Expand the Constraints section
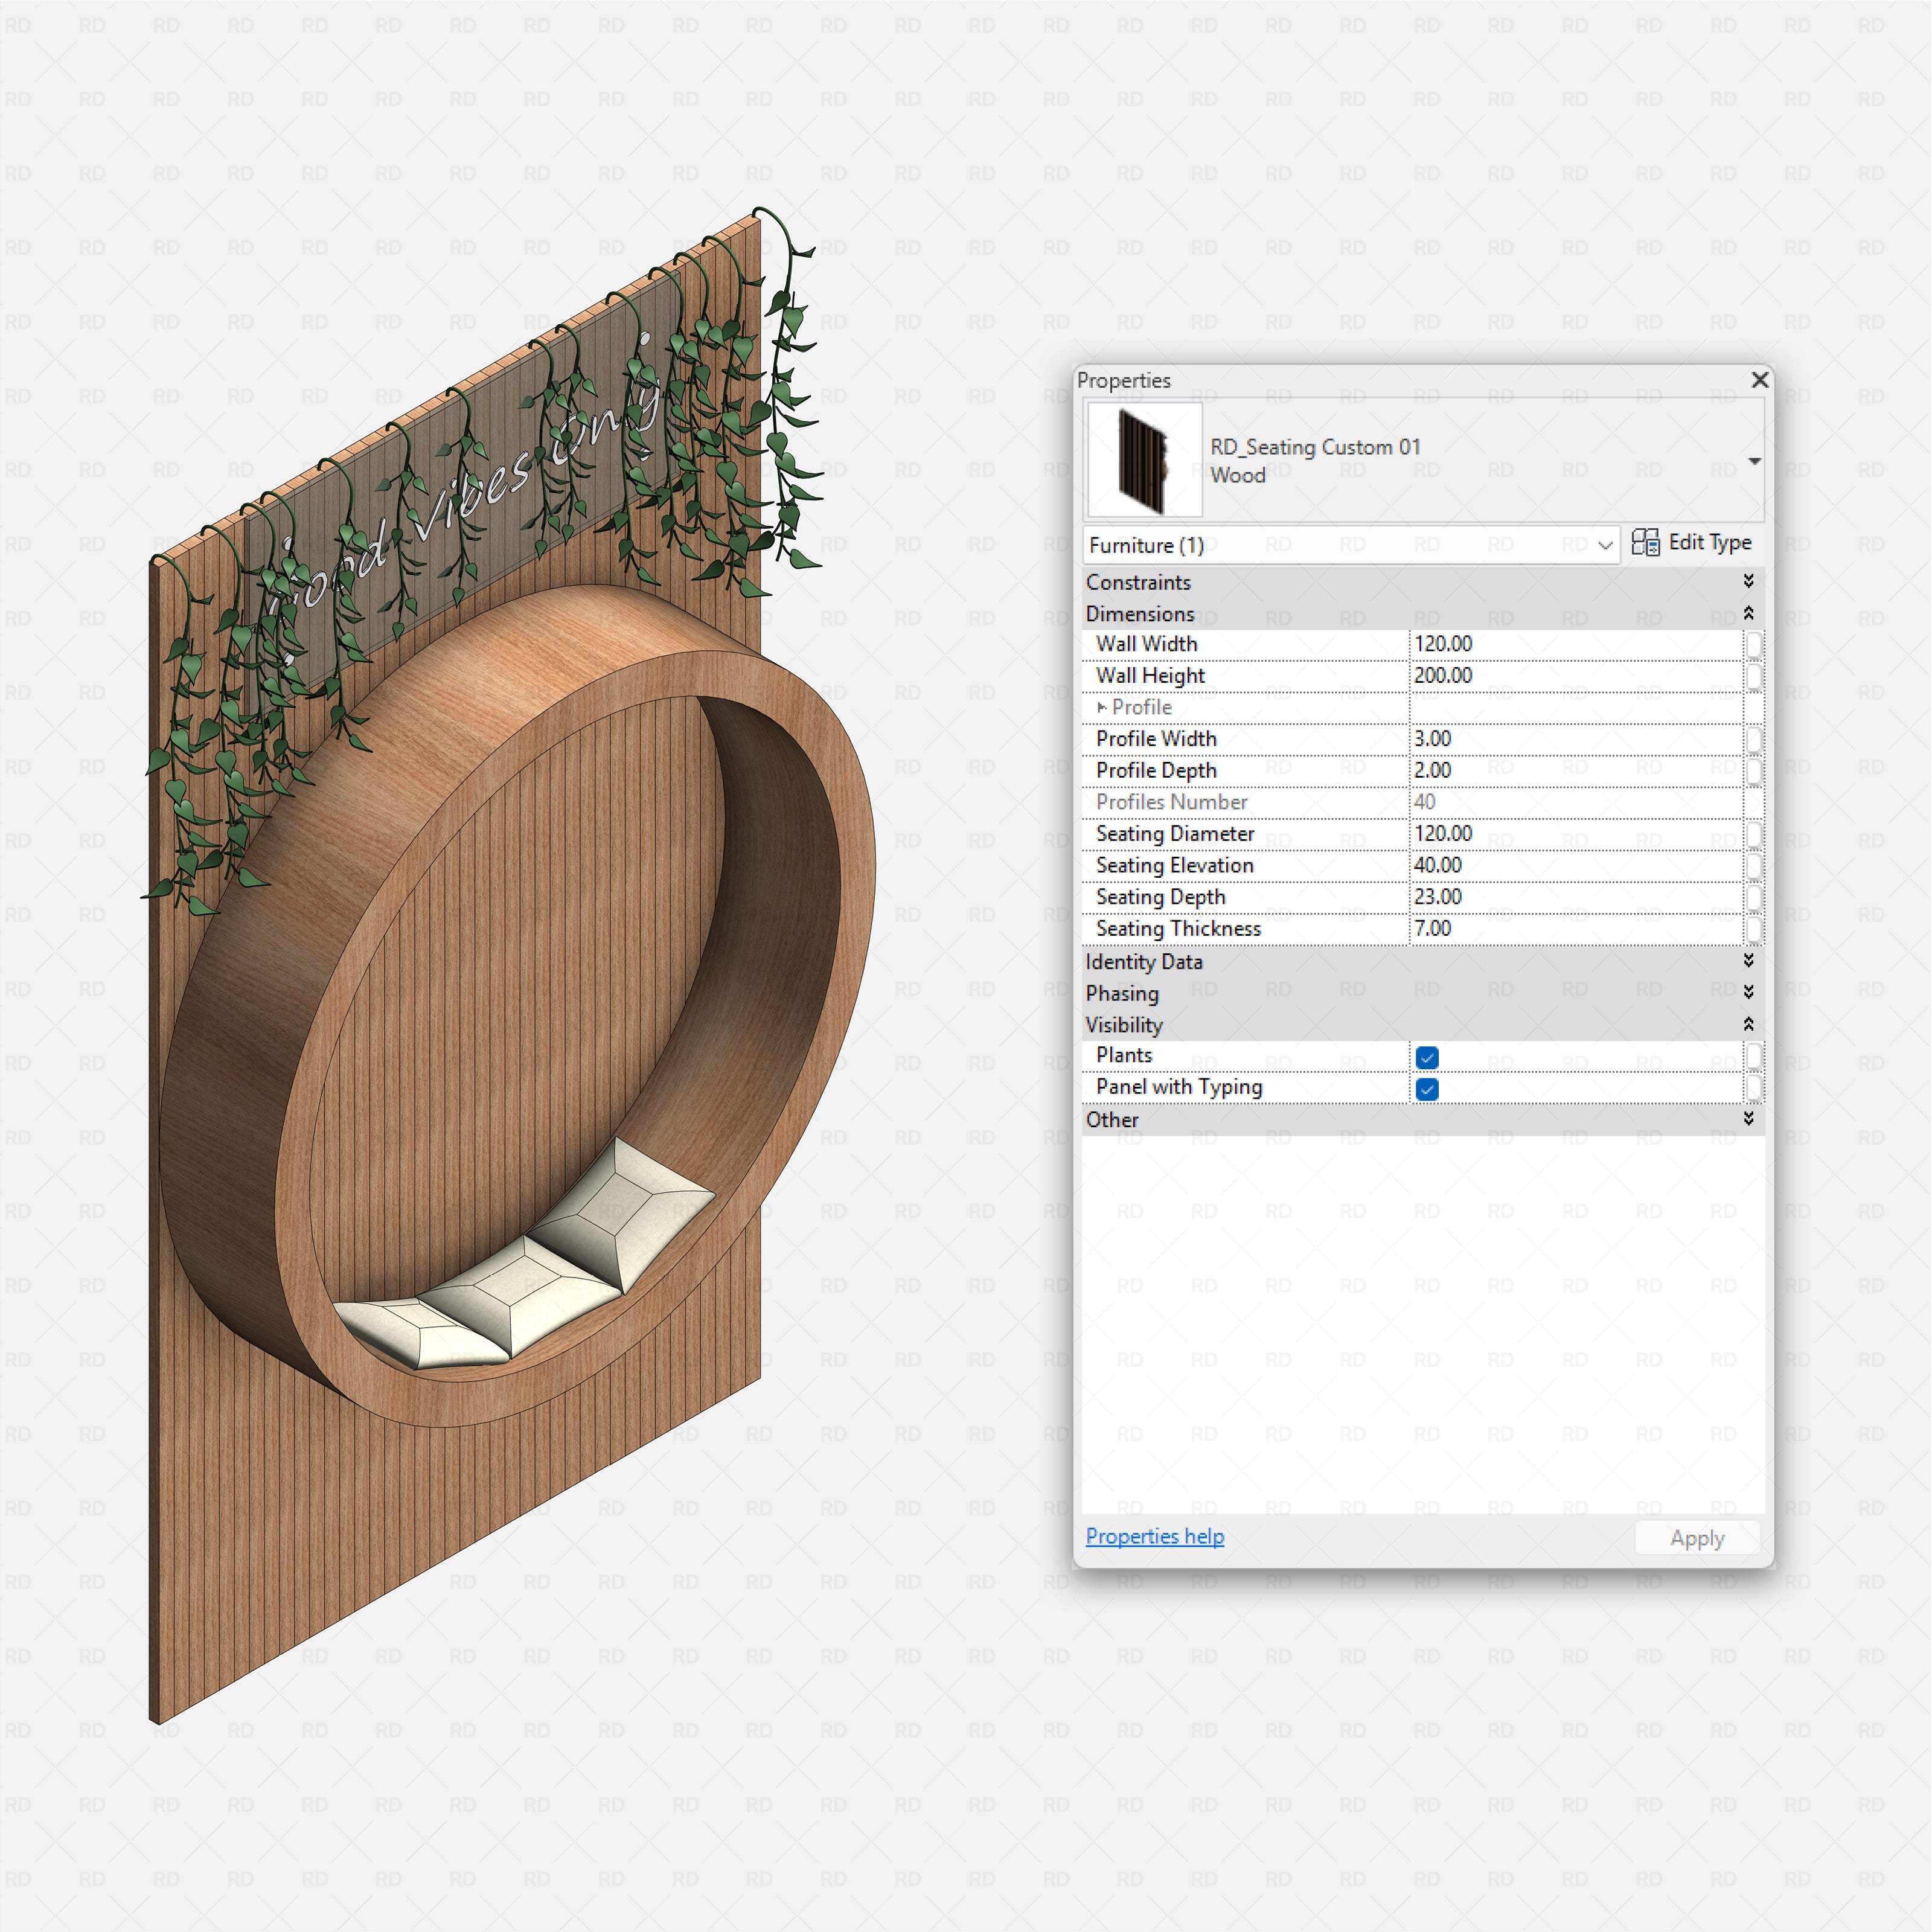The width and height of the screenshot is (1932, 1932). pos(1748,581)
